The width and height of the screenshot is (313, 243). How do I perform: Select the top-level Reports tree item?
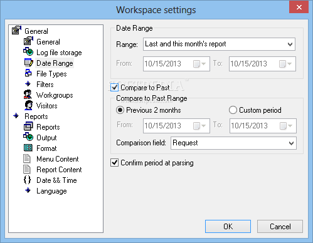tap(36, 116)
